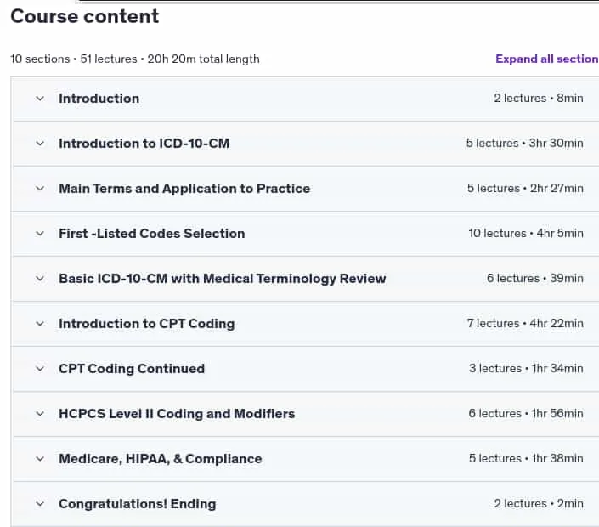This screenshot has height=527, width=599.
Task: Click chevron beside Congratulations! Ending
Action: [x=40, y=504]
